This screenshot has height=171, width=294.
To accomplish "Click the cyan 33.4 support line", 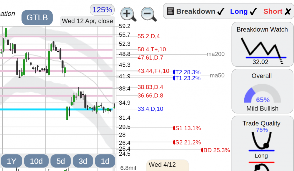I will point(56,109).
